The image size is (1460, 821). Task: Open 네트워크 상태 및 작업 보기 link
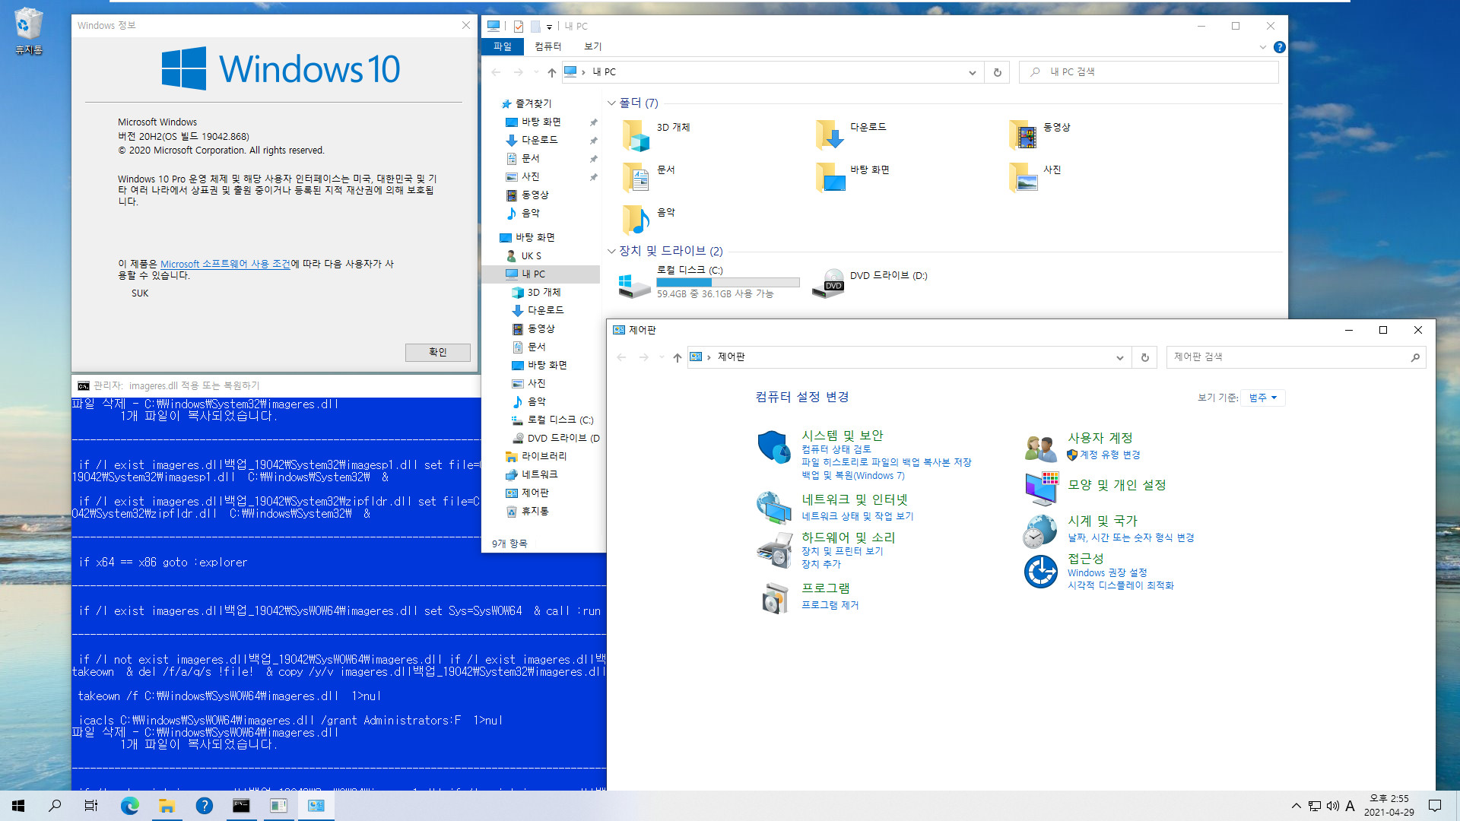857,516
